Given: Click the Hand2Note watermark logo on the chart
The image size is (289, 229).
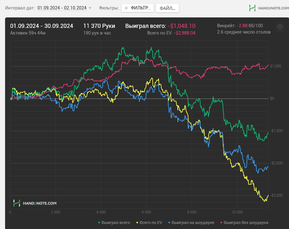Looking at the screenshot, I should (35, 203).
